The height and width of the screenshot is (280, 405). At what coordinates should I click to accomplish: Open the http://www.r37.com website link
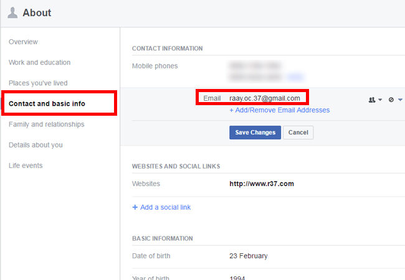262,184
